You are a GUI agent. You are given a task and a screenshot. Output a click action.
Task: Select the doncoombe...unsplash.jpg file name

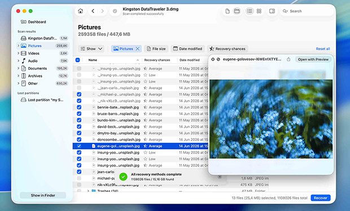(119, 140)
